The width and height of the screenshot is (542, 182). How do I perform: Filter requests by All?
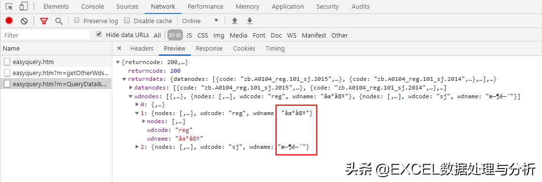pos(157,35)
